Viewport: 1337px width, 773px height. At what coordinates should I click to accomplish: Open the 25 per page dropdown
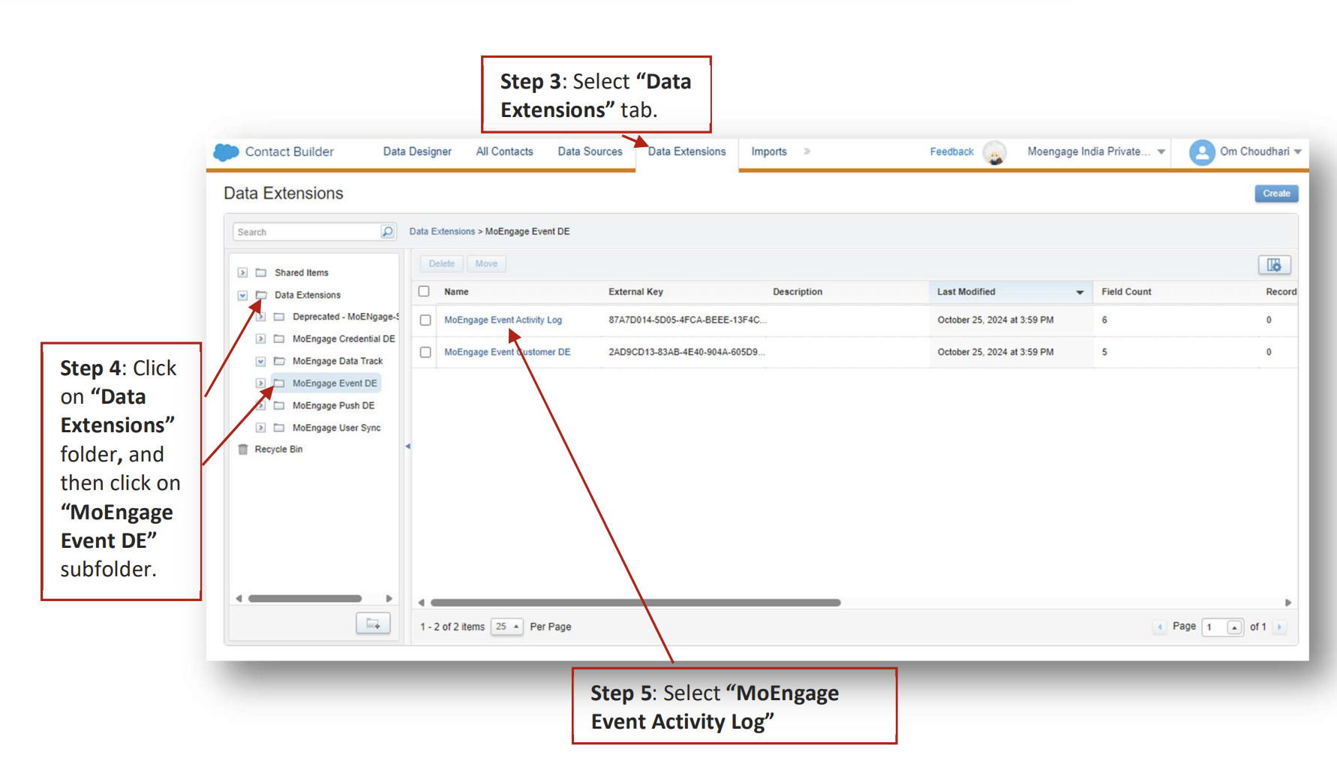tap(507, 627)
